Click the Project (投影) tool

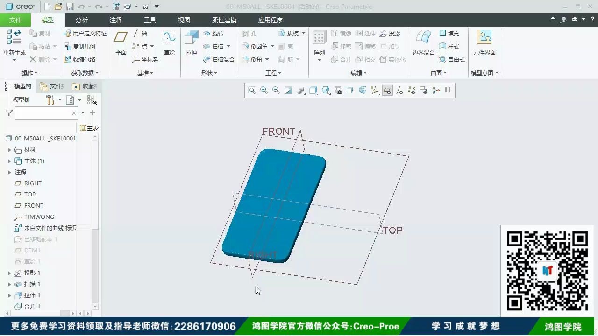point(390,34)
